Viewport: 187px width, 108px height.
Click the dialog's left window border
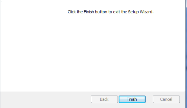click(x=0, y=54)
